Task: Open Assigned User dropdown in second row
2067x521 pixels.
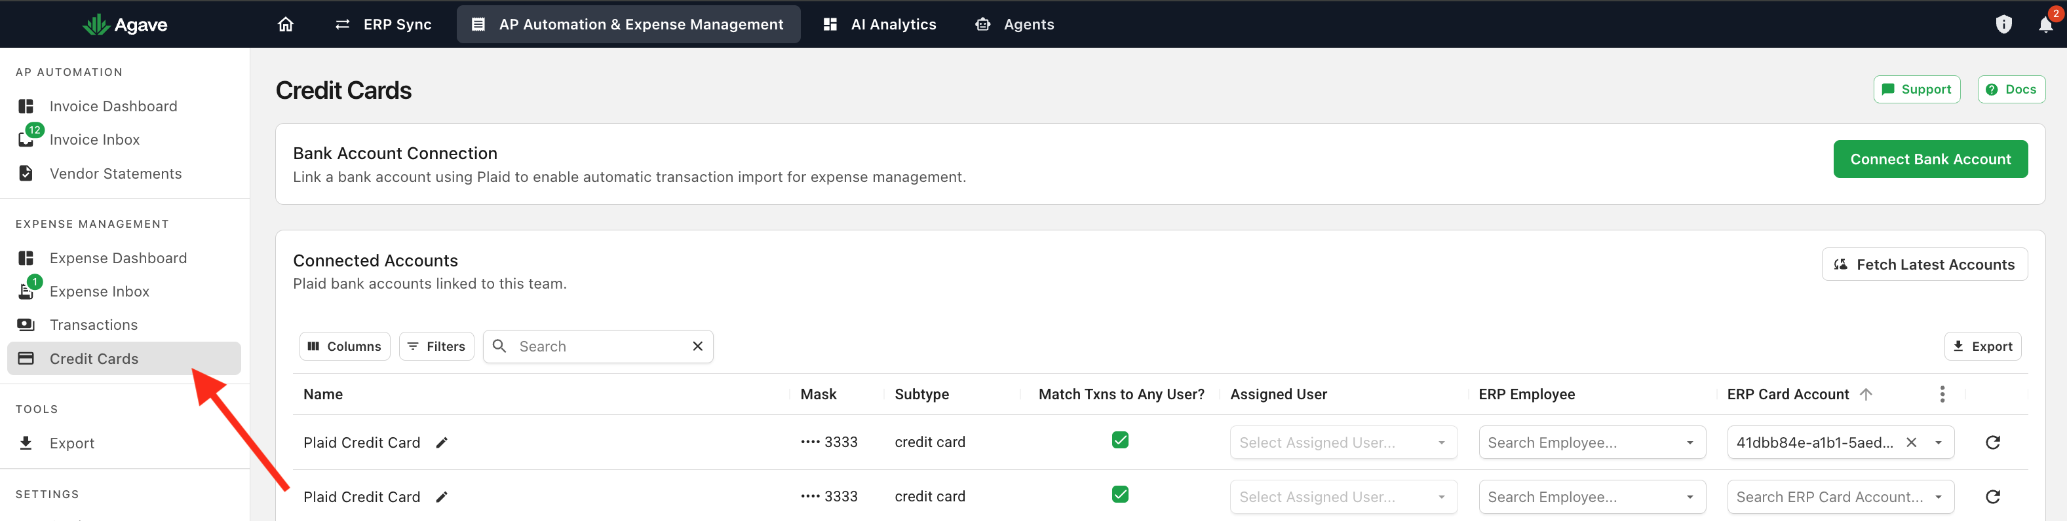Action: pos(1343,497)
